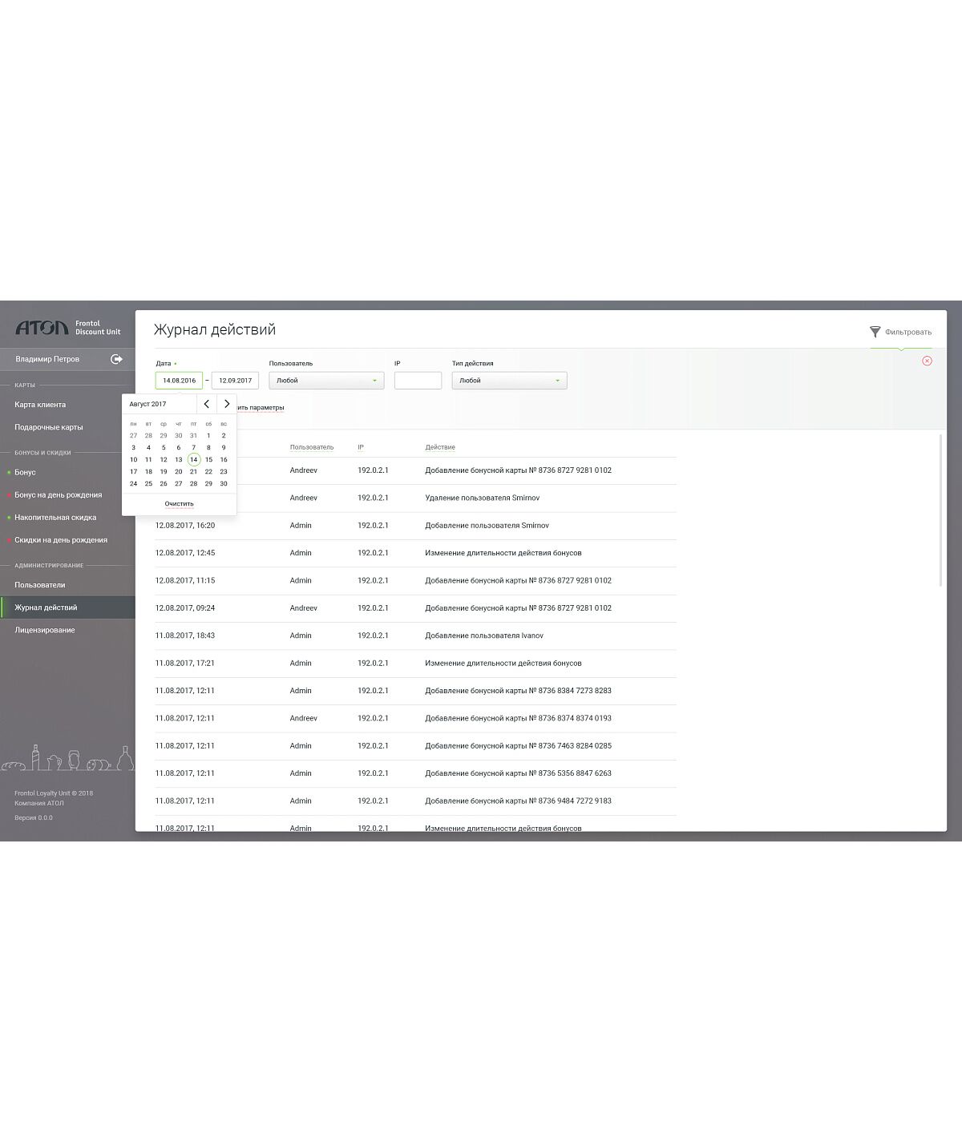This screenshot has width=962, height=1142.
Task: Close the filter panel with red X icon
Action: [x=927, y=361]
